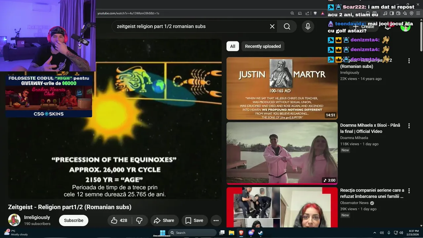Open Task View on taskbar
This screenshot has width=423, height=238.
222,233
